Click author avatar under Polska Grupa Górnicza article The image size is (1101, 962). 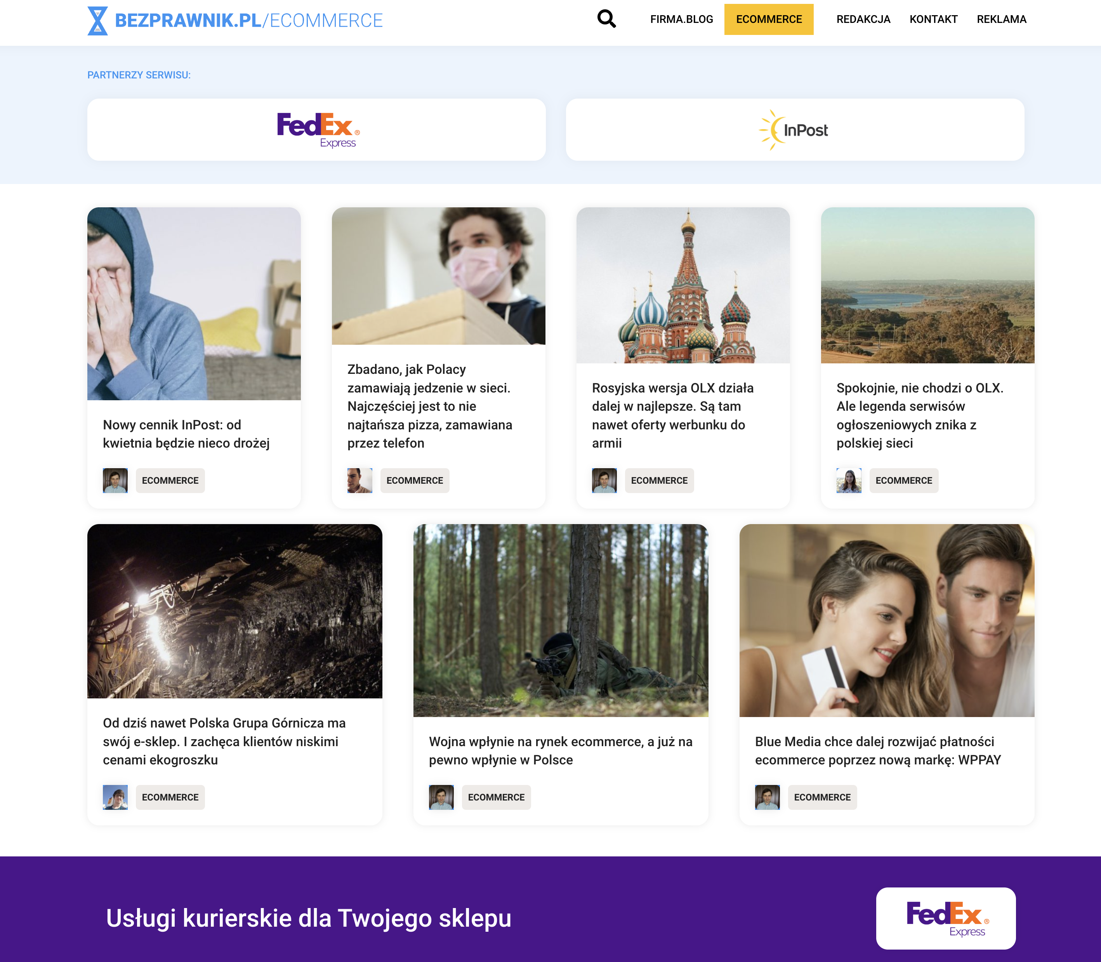[x=115, y=797]
